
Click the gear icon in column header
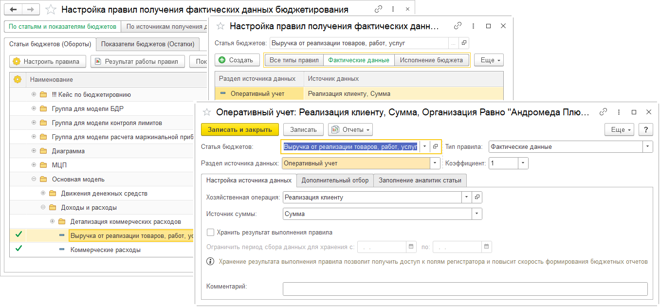tap(18, 79)
